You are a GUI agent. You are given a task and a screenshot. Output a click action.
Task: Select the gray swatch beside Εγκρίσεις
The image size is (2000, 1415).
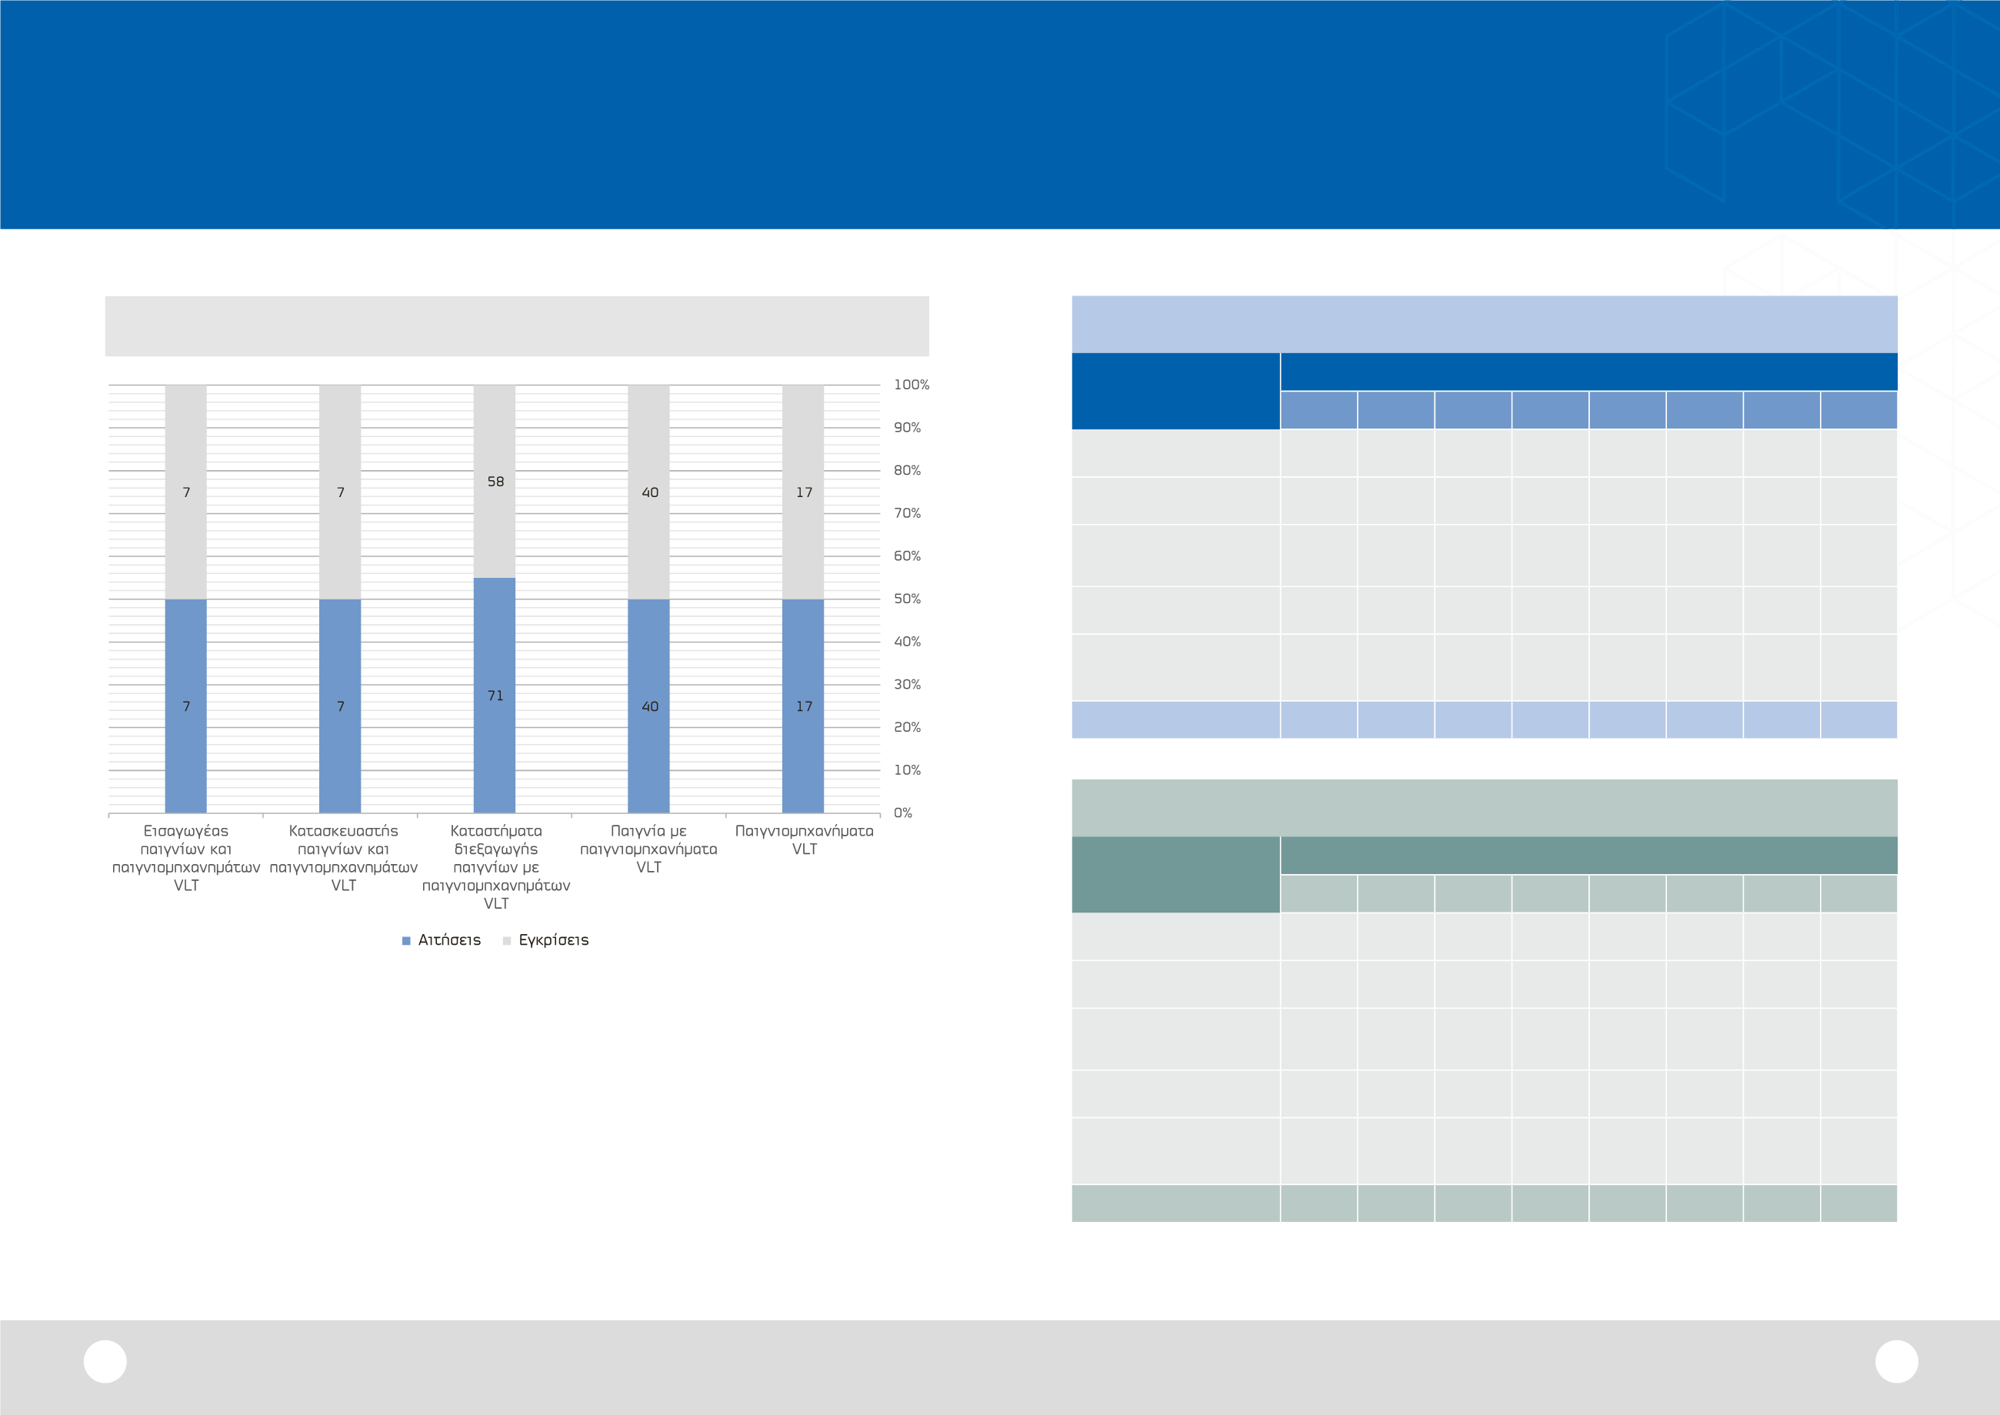point(507,941)
